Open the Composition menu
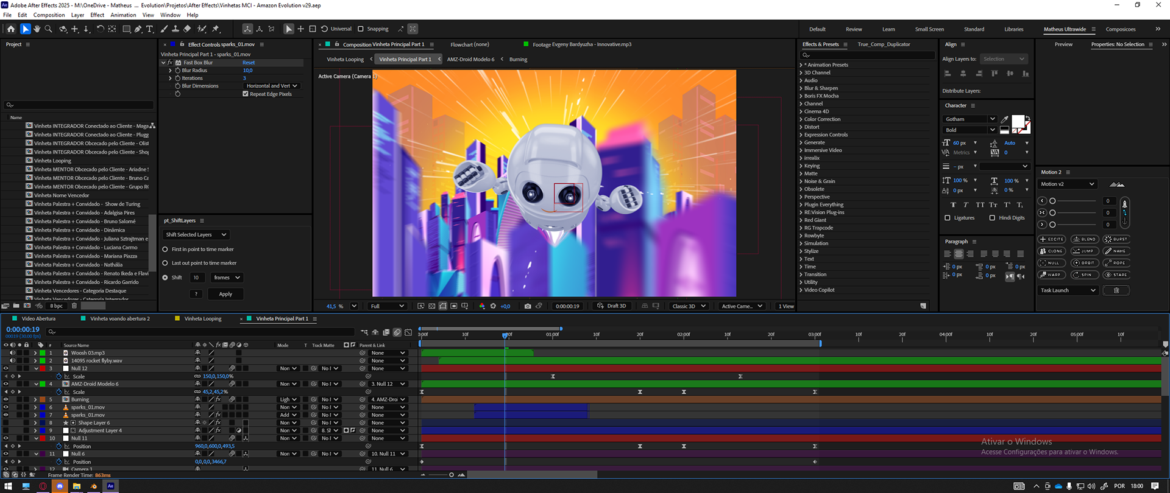 [x=49, y=15]
